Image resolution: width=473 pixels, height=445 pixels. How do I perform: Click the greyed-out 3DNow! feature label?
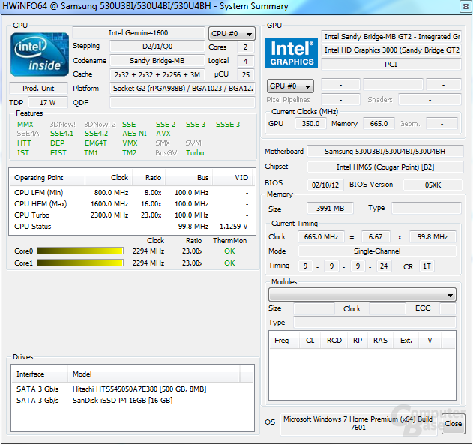[x=62, y=125]
